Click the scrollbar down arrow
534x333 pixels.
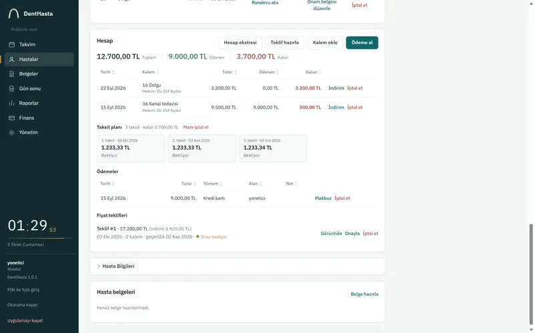tap(531, 330)
